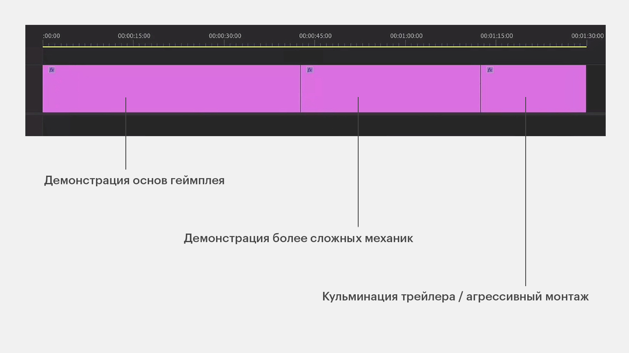Click the right end edge of the last clip
The image size is (629, 353).
coord(586,88)
